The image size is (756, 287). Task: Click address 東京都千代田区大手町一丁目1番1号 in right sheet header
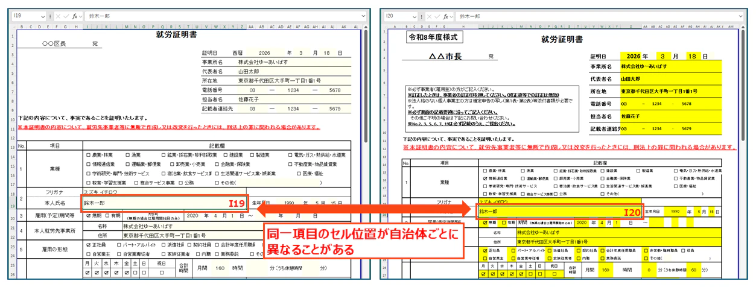click(659, 91)
